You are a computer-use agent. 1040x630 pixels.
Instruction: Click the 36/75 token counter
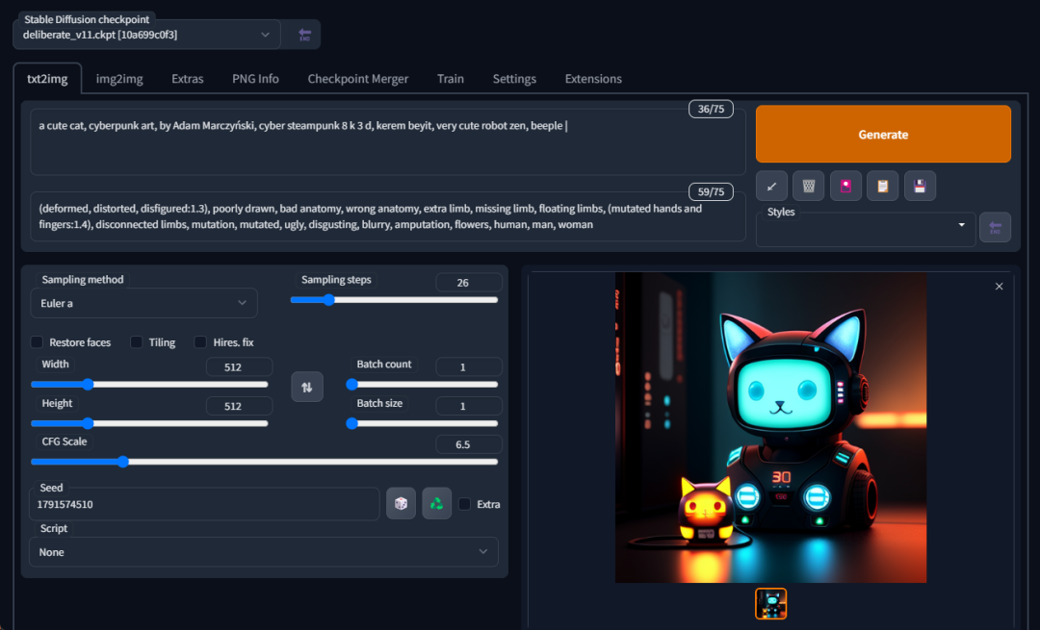pos(711,109)
